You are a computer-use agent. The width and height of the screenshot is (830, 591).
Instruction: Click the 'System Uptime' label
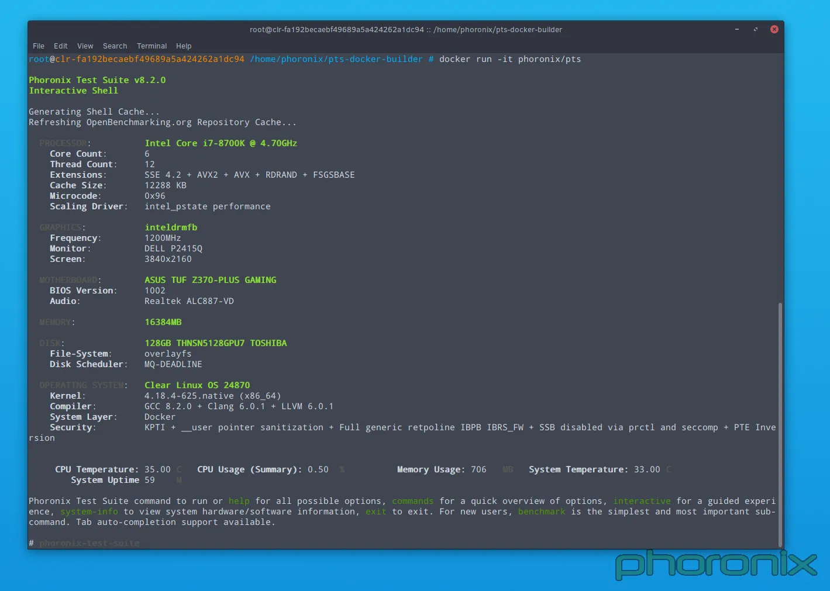[x=105, y=480]
